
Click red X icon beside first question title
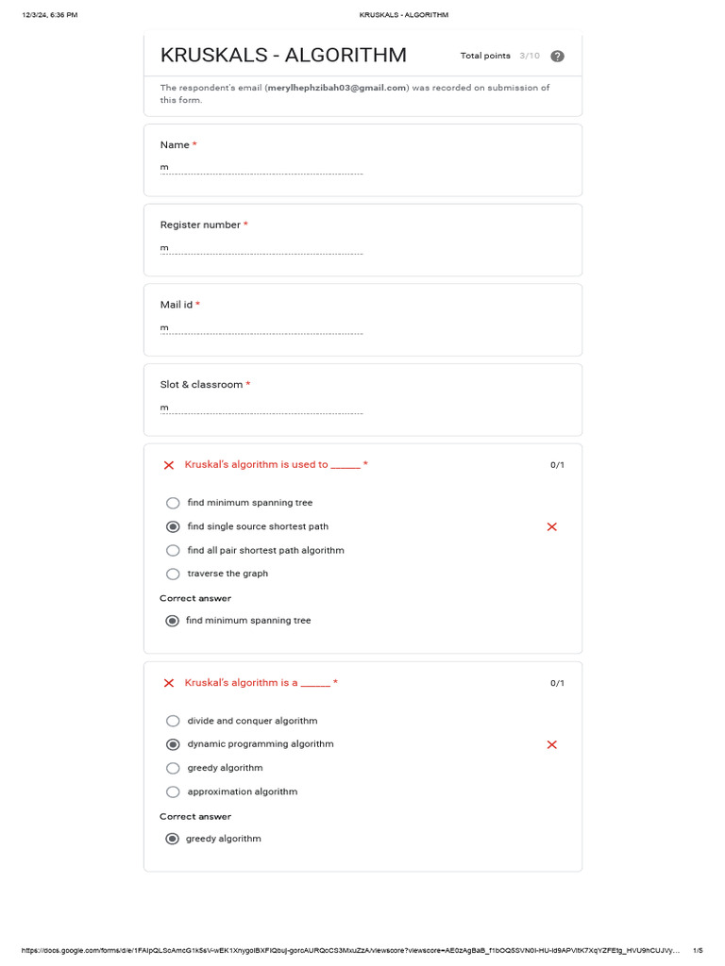coord(169,465)
